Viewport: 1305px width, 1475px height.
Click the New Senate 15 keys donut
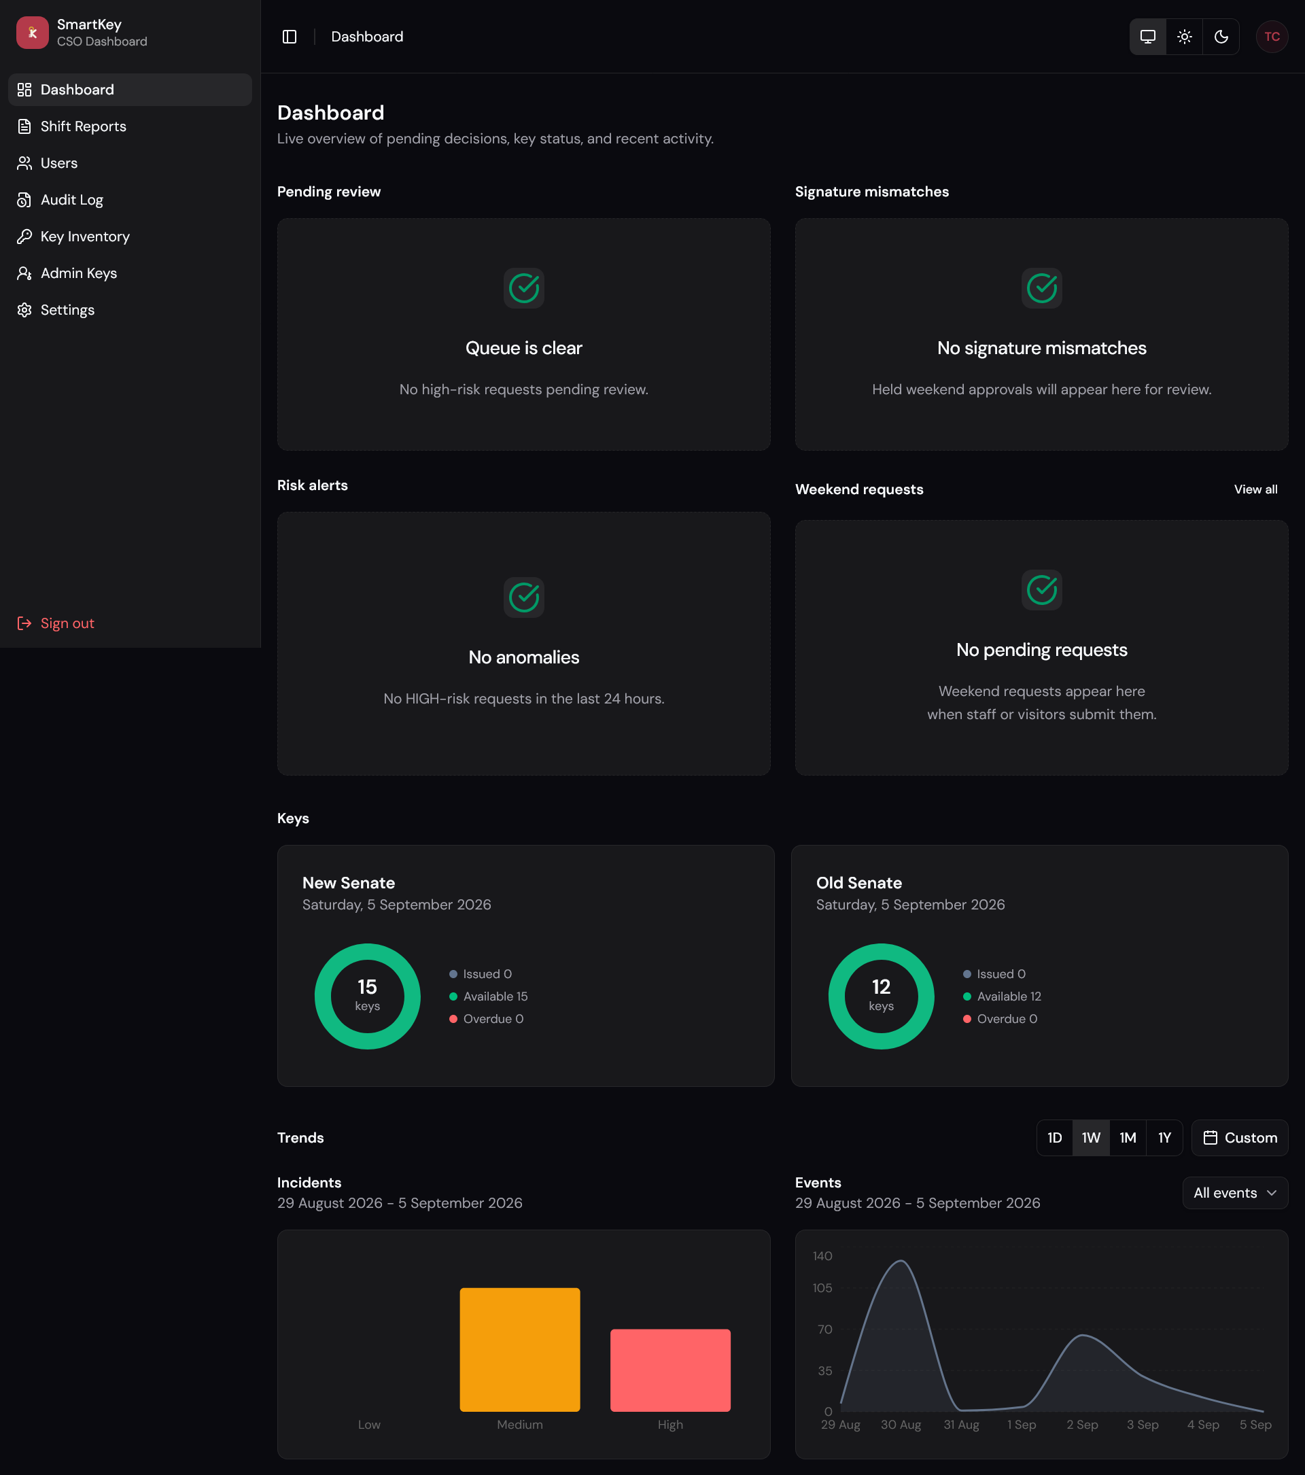[x=367, y=996]
